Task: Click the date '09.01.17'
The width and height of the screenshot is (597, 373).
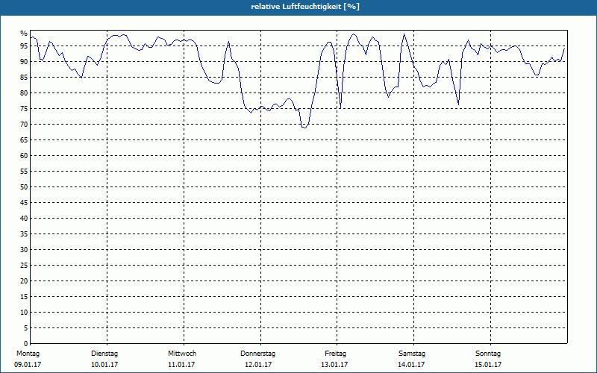Action: 28,365
